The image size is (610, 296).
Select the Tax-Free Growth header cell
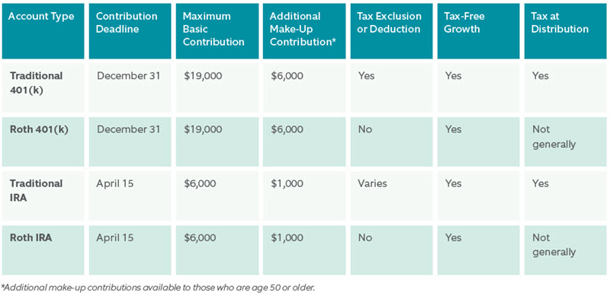pos(478,31)
